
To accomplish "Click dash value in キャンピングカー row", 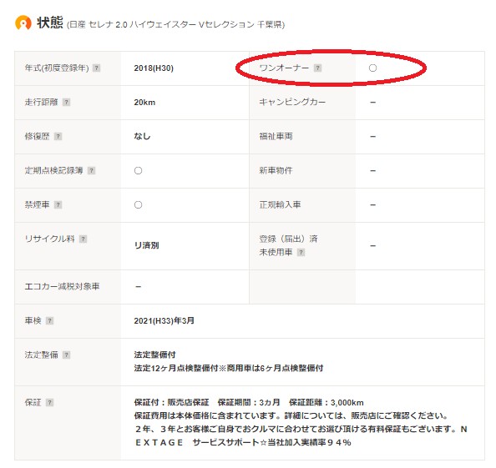I will point(373,103).
